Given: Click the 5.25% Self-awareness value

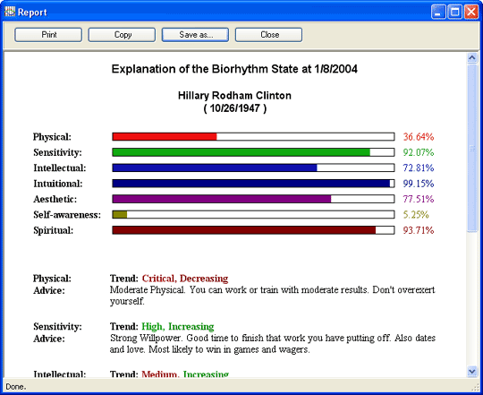Looking at the screenshot, I should point(416,214).
